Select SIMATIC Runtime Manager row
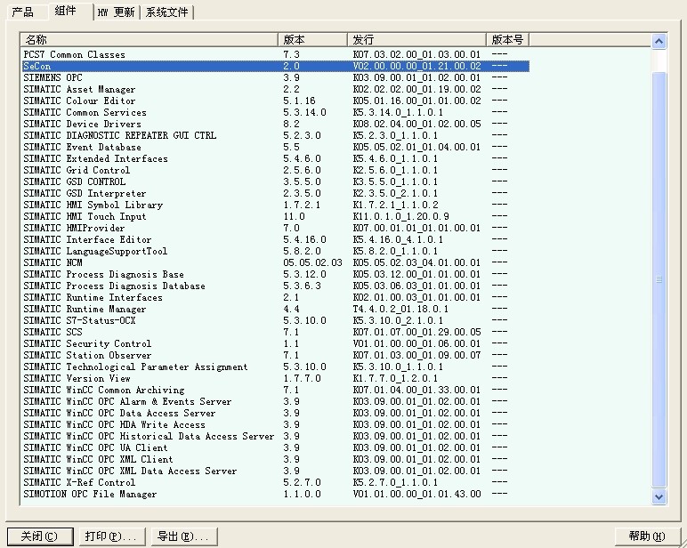This screenshot has height=548, width=687. click(x=276, y=309)
